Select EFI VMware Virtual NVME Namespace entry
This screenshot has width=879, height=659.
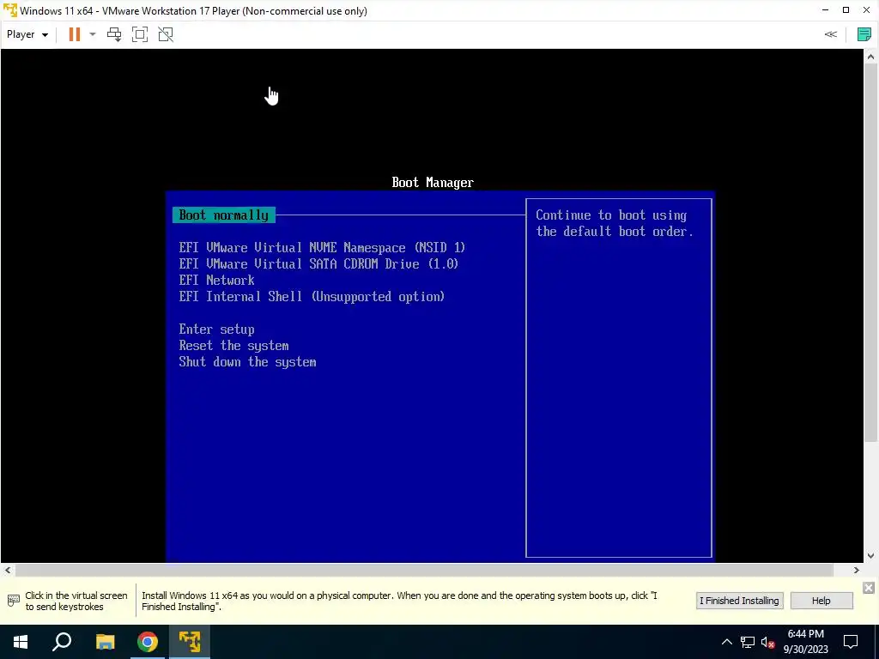(x=322, y=248)
